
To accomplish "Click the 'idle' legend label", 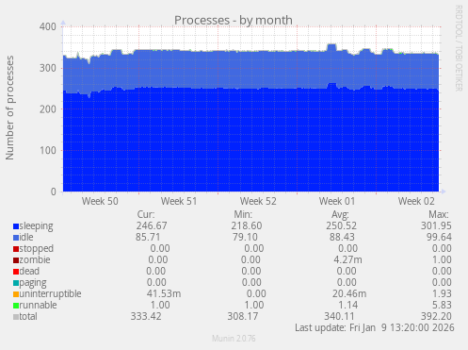I will (x=26, y=237).
